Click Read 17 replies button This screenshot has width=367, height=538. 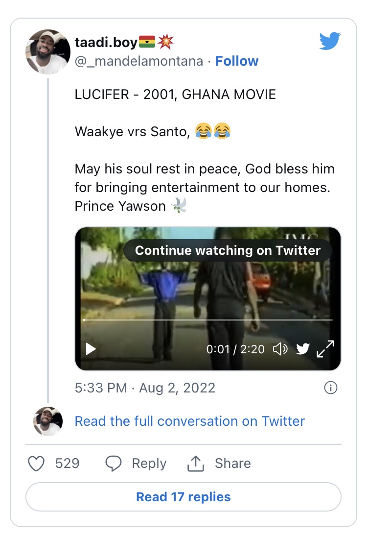[x=183, y=497]
